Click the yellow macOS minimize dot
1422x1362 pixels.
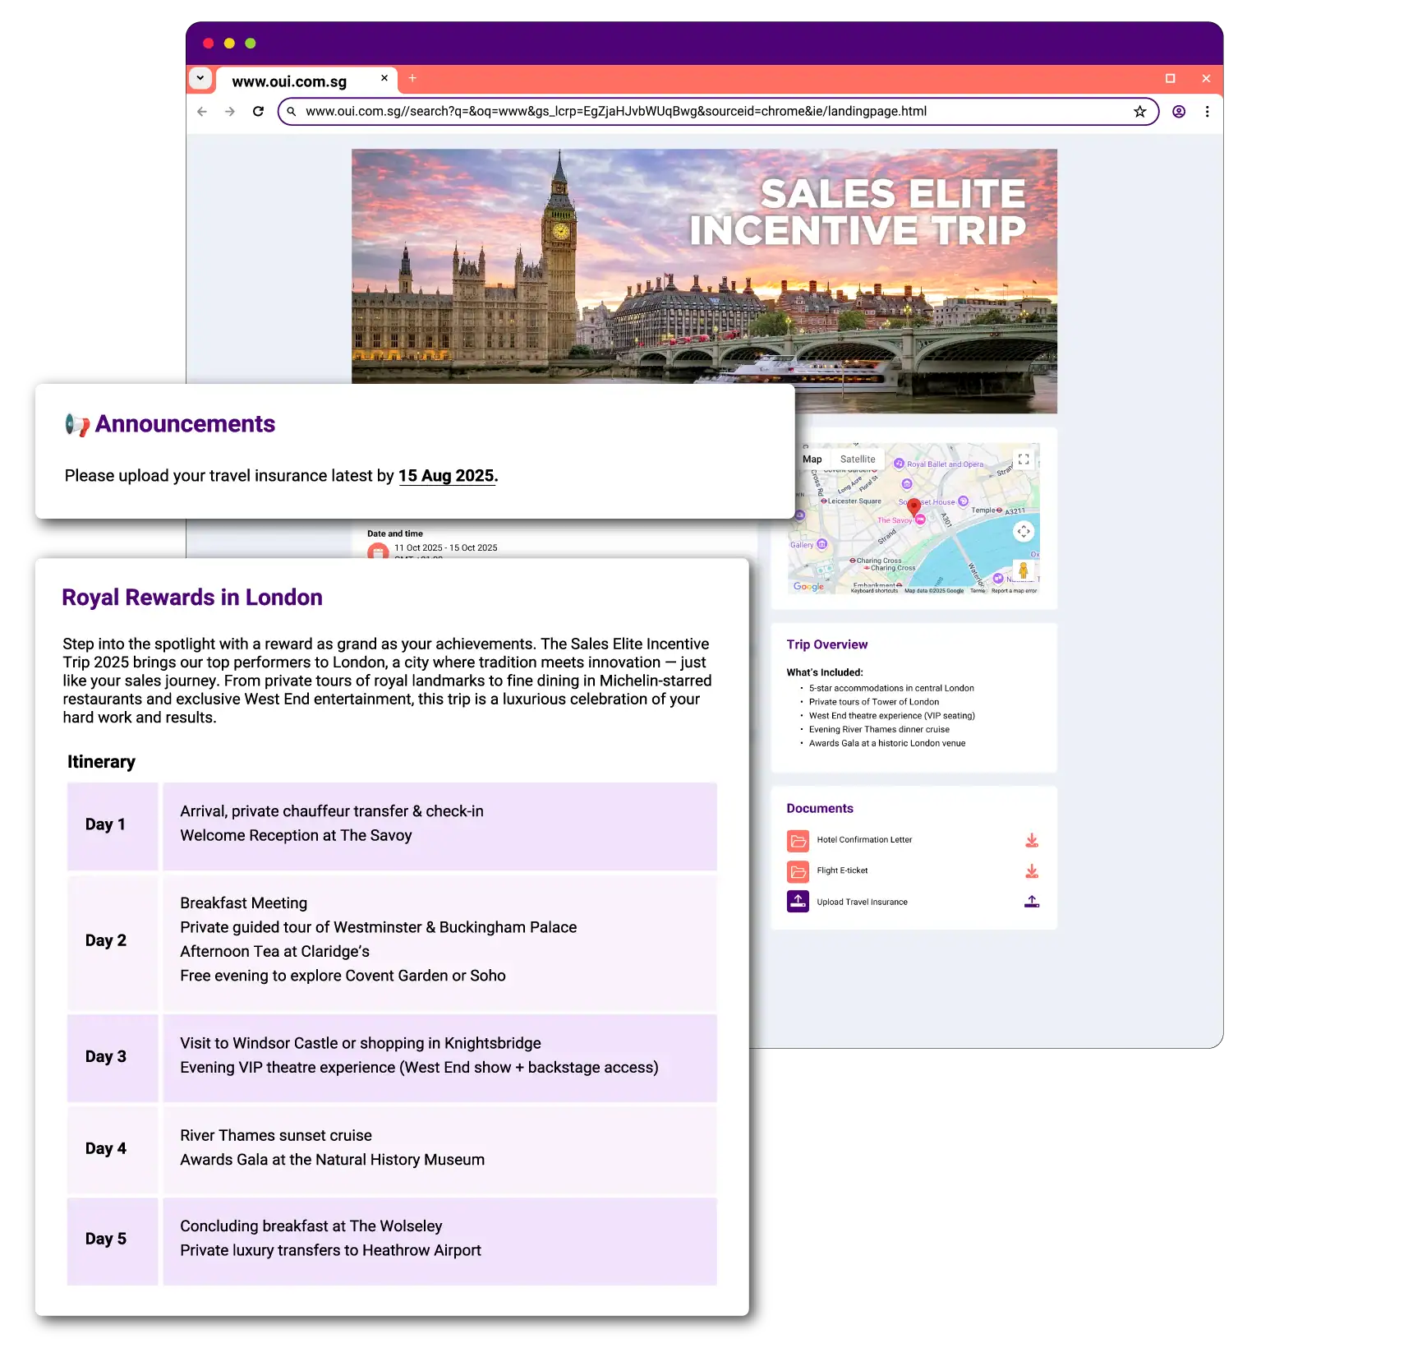point(229,44)
